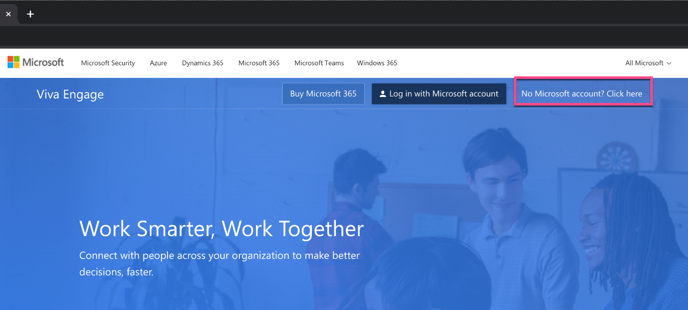Expand the All Microsoft dropdown
This screenshot has height=310, width=688.
[x=648, y=63]
